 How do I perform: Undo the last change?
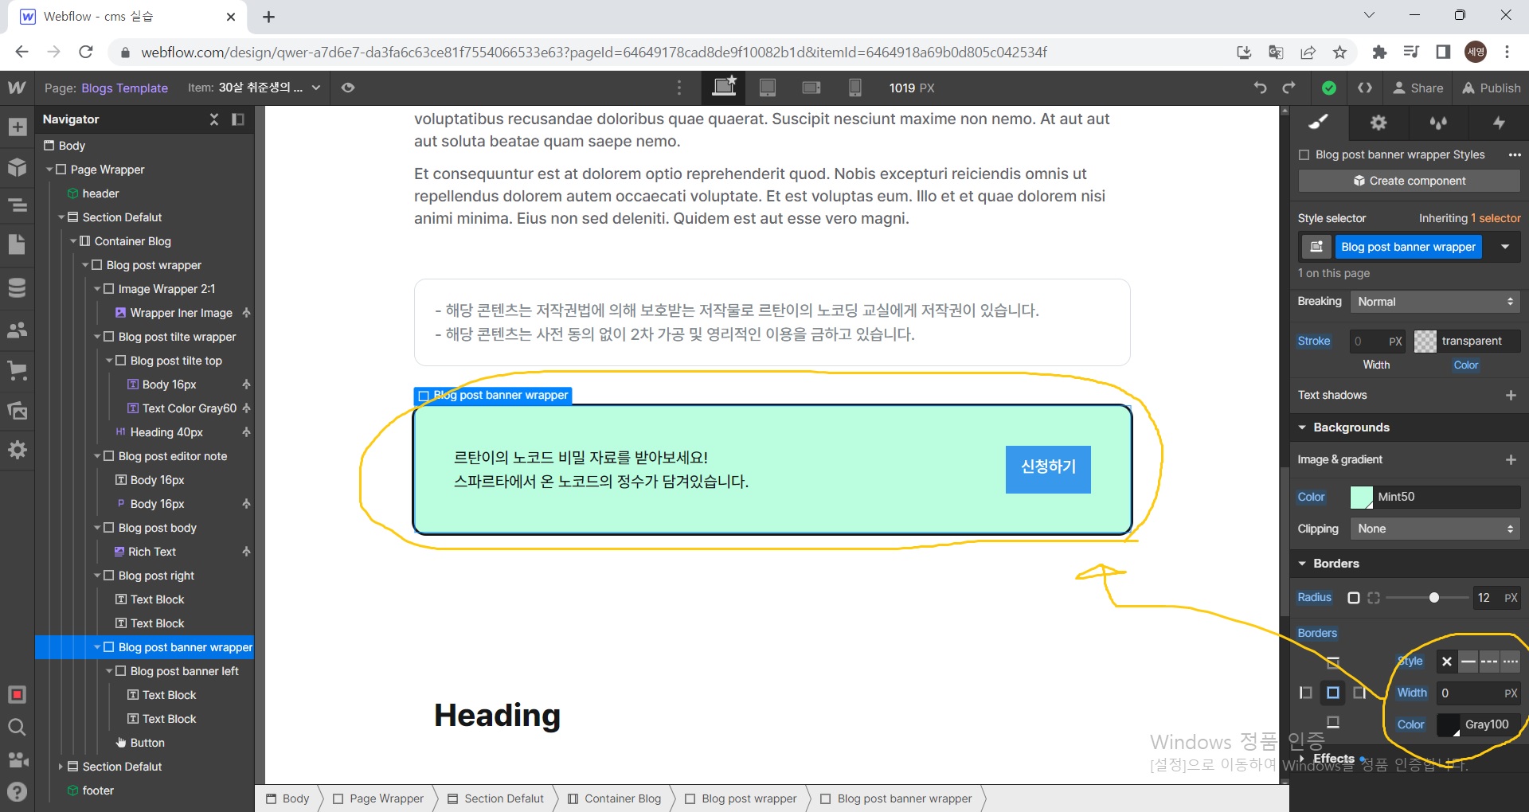coord(1260,88)
